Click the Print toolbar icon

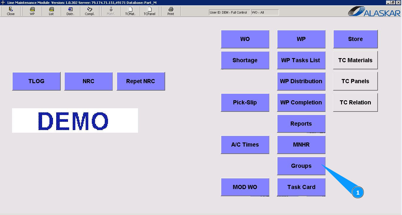(171, 11)
